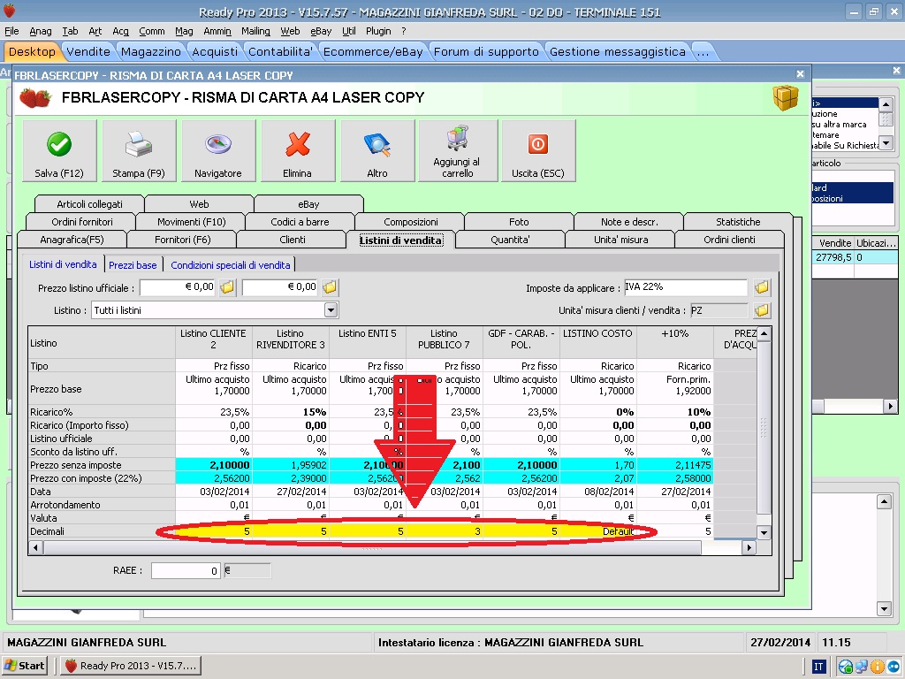The height and width of the screenshot is (679, 905).
Task: Exit the window with Uscita (ESC)
Action: point(538,150)
